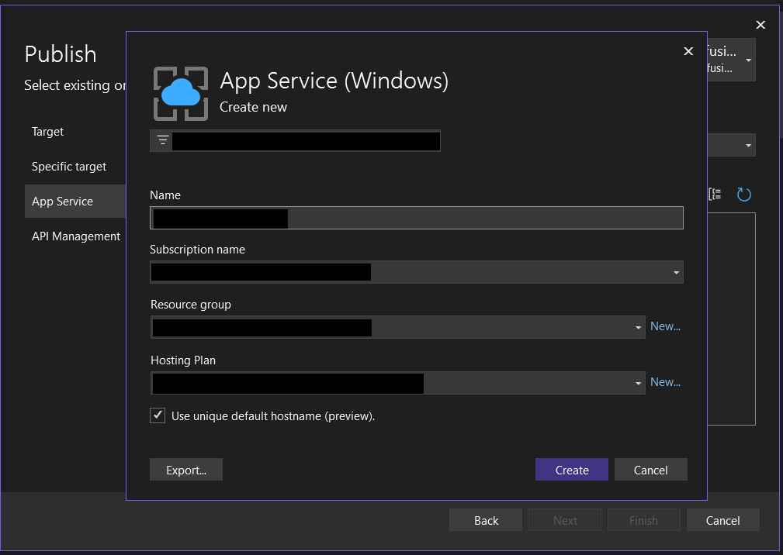Refresh the resources list with the blue refresh icon

(x=743, y=194)
